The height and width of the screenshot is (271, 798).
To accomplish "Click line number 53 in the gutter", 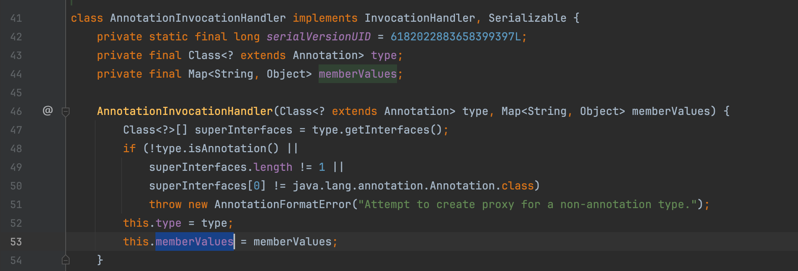I will [x=16, y=242].
